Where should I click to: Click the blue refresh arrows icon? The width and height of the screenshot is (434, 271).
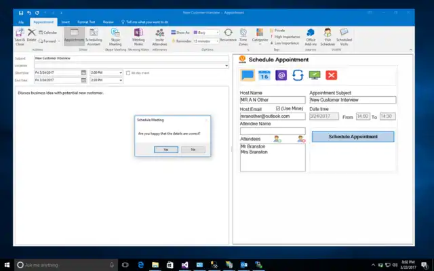298,75
